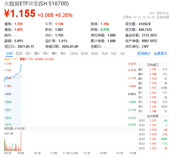Choose the 30分 interval tab
The height and width of the screenshot is (158, 169).
point(95,53)
